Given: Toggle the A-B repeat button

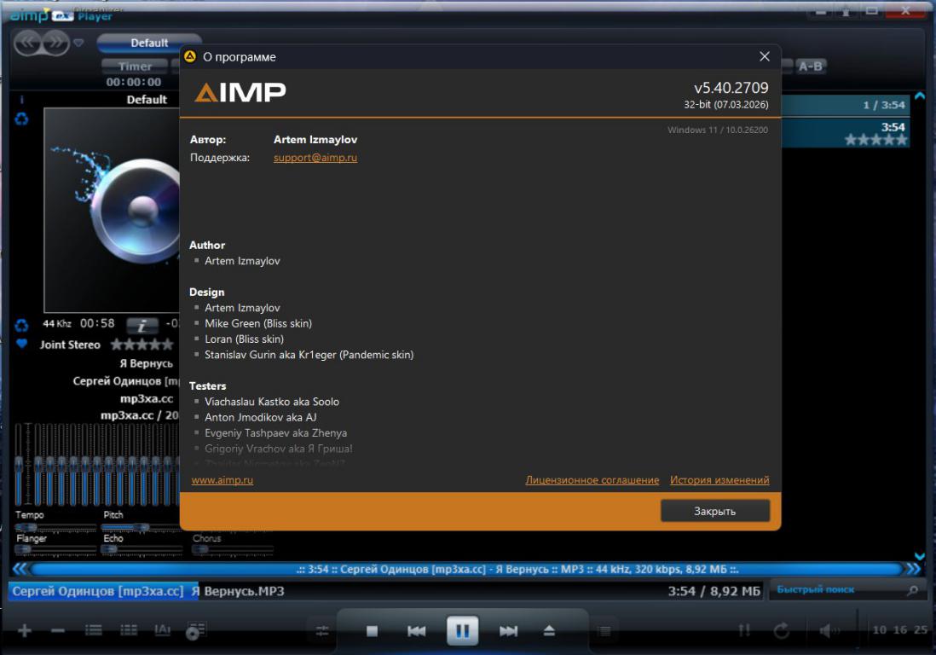Looking at the screenshot, I should pos(811,67).
